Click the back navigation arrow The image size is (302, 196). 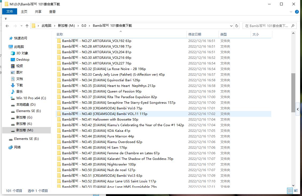7,26
